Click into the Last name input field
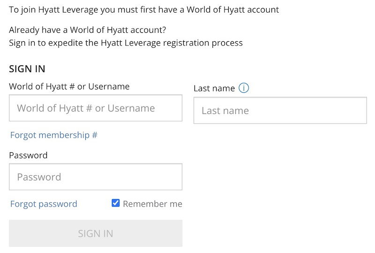This screenshot has height=253, width=375. pyautogui.click(x=280, y=111)
